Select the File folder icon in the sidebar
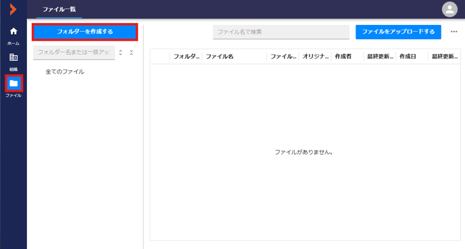 coord(14,83)
